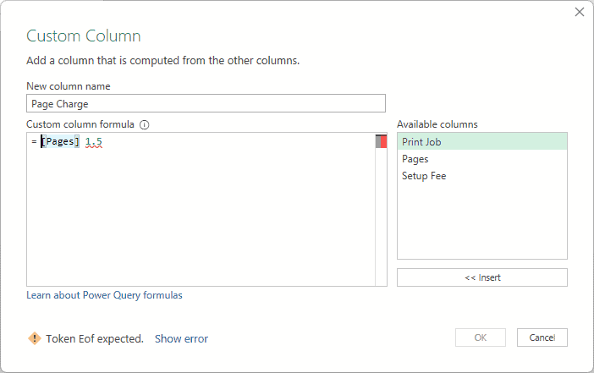
Task: Select Print Job in Available columns
Action: [x=481, y=141]
